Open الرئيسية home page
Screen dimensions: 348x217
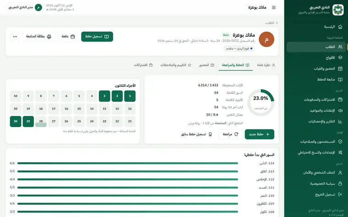pyautogui.click(x=316, y=27)
